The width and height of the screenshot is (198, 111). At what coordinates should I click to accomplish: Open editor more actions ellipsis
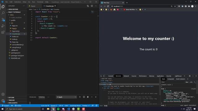click(96, 6)
